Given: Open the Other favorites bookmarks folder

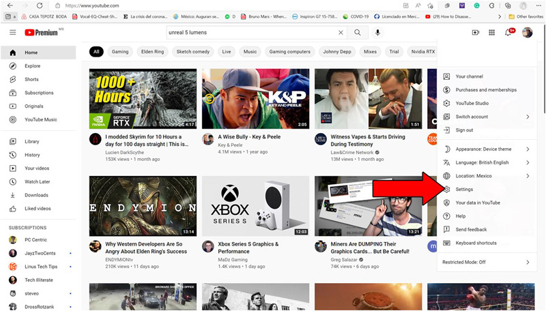Looking at the screenshot, I should tap(526, 16).
